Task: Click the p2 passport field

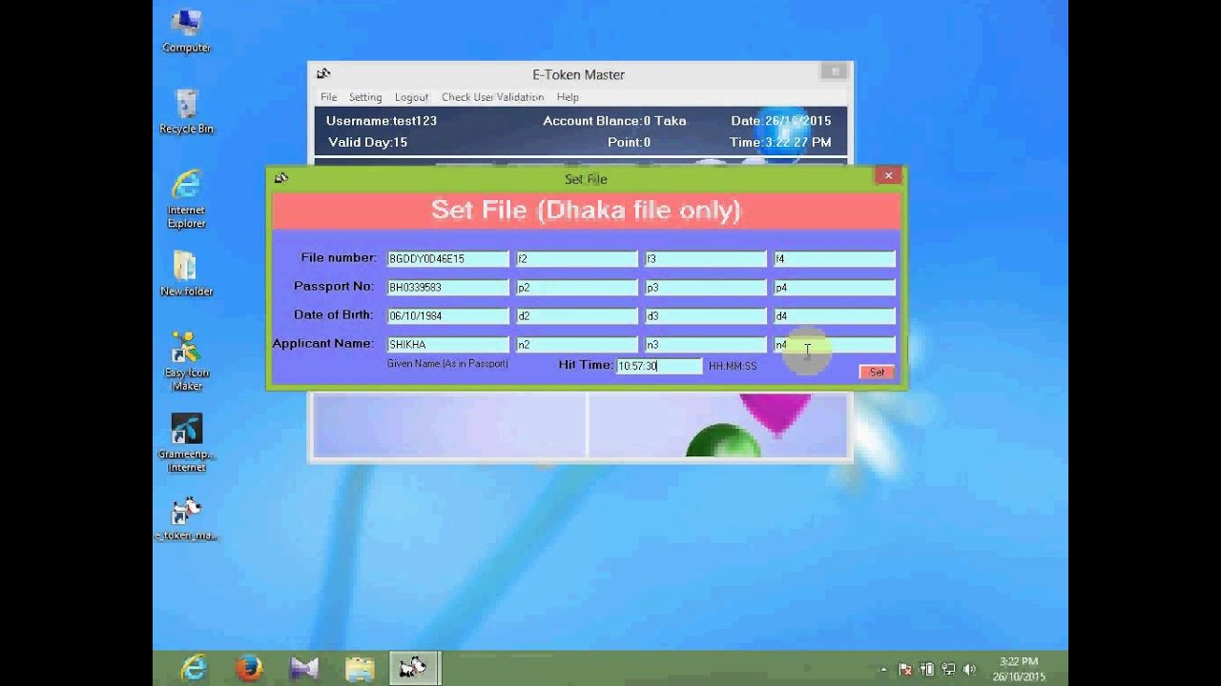Action: 576,287
